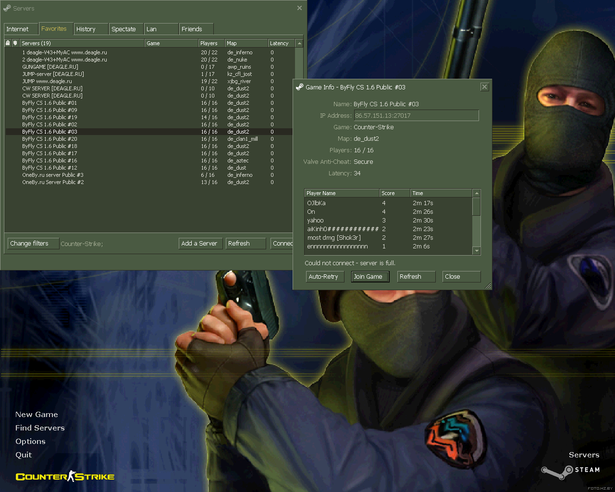This screenshot has height=492, width=615.
Task: Click the player list scrollbar thumb
Action: (x=477, y=207)
